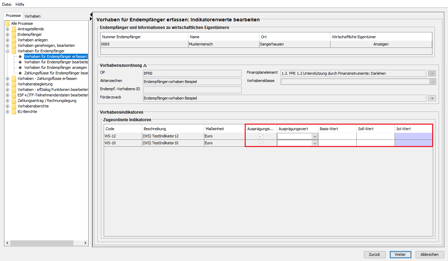This screenshot has height=261, width=448.
Task: Select the 0065 Endempfänger number cell
Action: click(x=144, y=44)
